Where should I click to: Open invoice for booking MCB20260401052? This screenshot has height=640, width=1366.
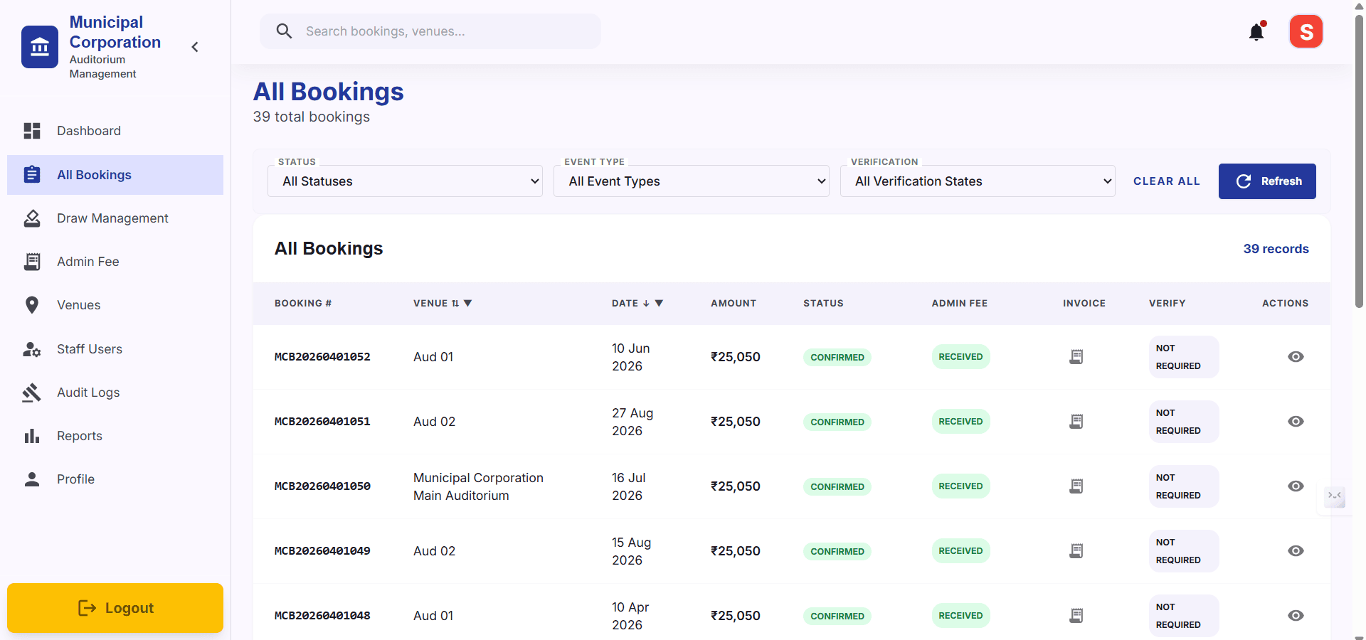(1076, 357)
